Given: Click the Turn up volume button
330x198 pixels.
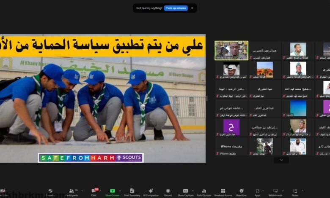Looking at the screenshot, I should coord(176,8).
